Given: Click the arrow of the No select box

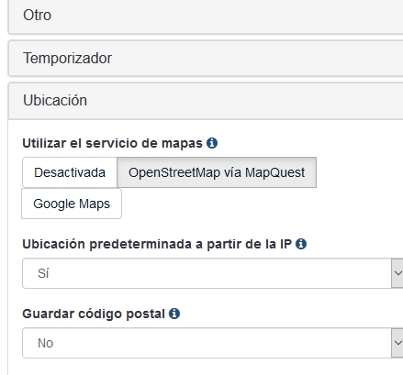Looking at the screenshot, I should click(x=397, y=343).
